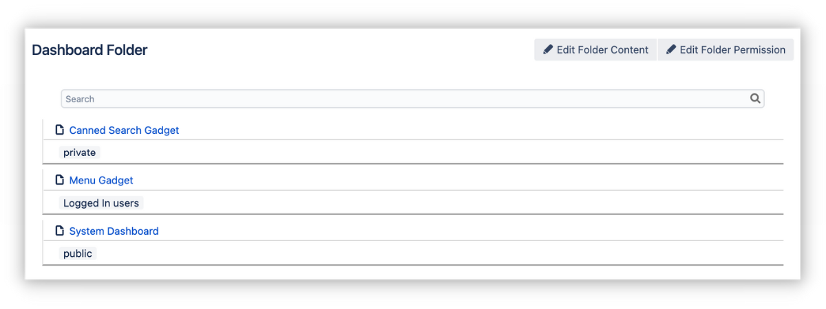Click empty space in System Dashboard title row
The height and width of the screenshot is (309, 826).
pyautogui.click(x=482, y=231)
